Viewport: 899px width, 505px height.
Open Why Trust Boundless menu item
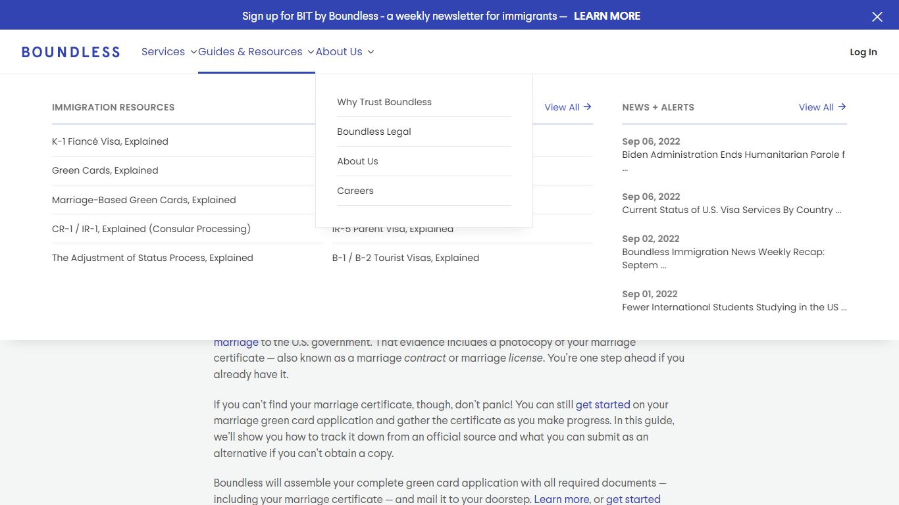384,102
